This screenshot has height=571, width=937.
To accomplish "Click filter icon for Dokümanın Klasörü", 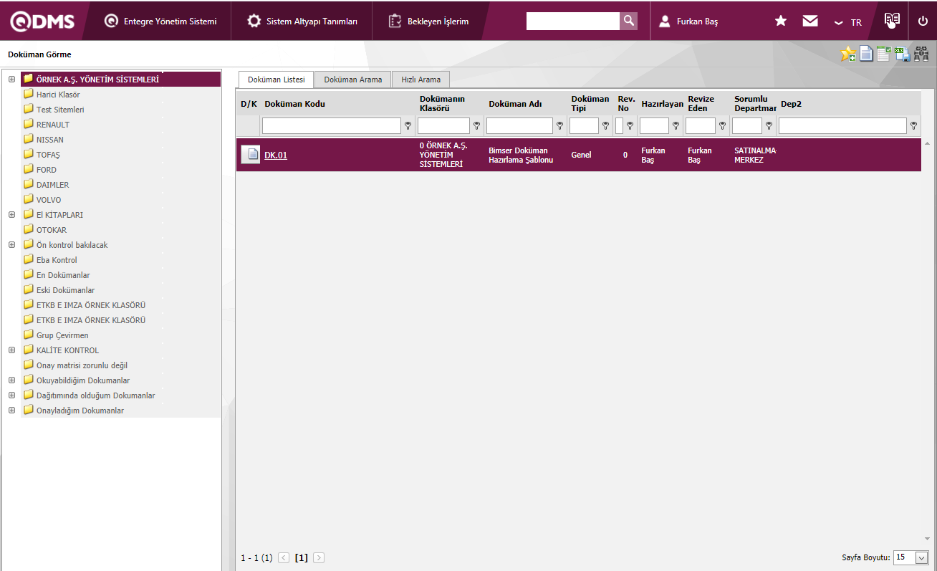I will 477,126.
